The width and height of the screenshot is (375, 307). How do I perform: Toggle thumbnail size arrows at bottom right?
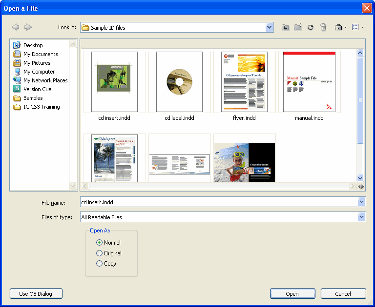[x=361, y=187]
